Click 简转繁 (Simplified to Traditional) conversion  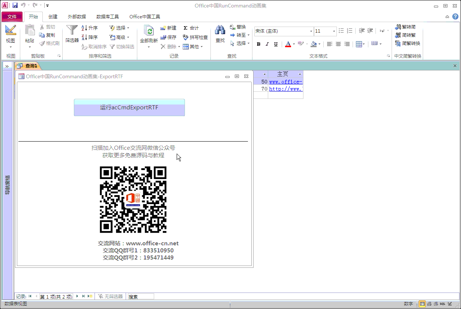coord(405,35)
